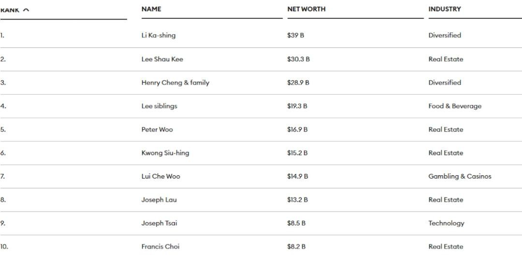Click Gambling & Casinos industry cell
This screenshot has height=256, width=522.
pyautogui.click(x=459, y=176)
